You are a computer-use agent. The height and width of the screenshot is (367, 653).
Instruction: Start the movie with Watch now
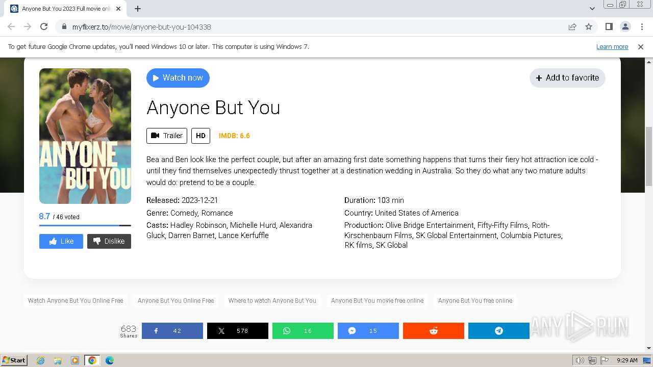(x=178, y=77)
